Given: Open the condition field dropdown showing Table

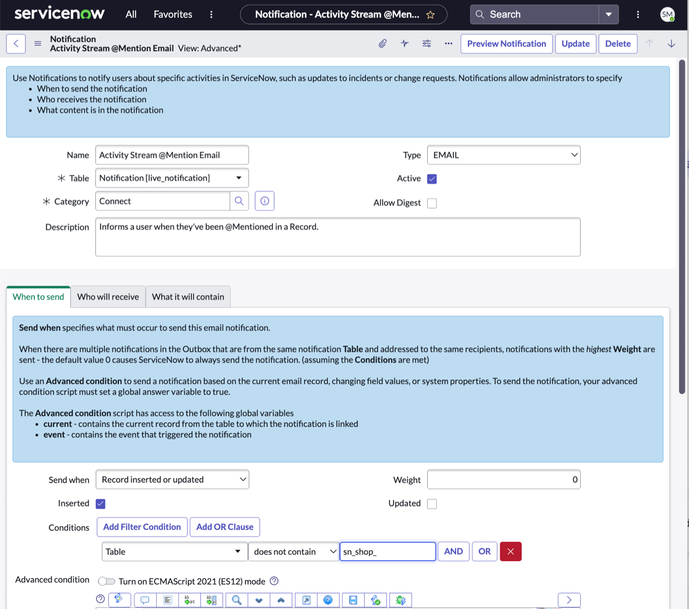Looking at the screenshot, I should pyautogui.click(x=174, y=551).
